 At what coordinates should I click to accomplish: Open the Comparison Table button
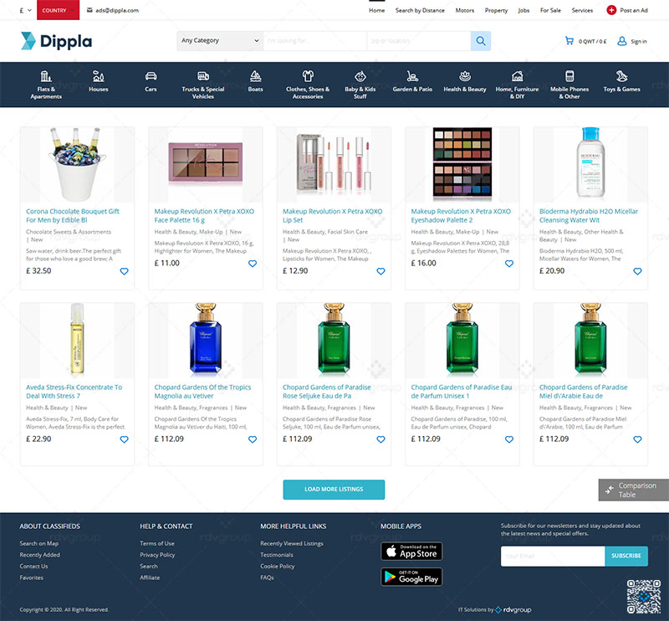click(634, 490)
